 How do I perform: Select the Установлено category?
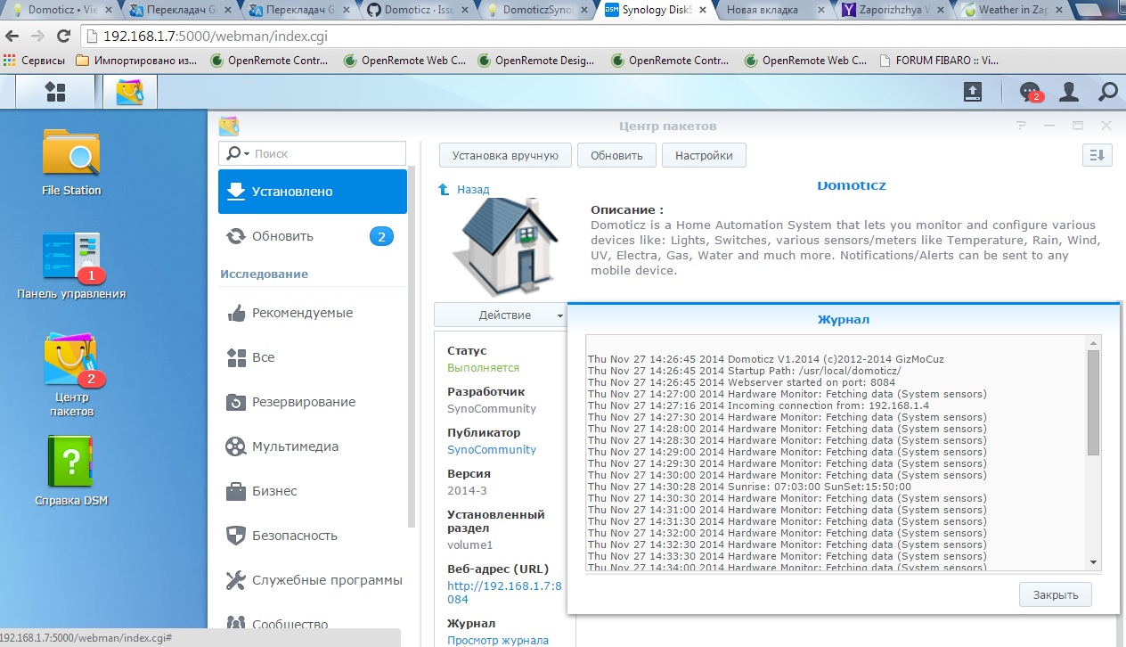[313, 192]
